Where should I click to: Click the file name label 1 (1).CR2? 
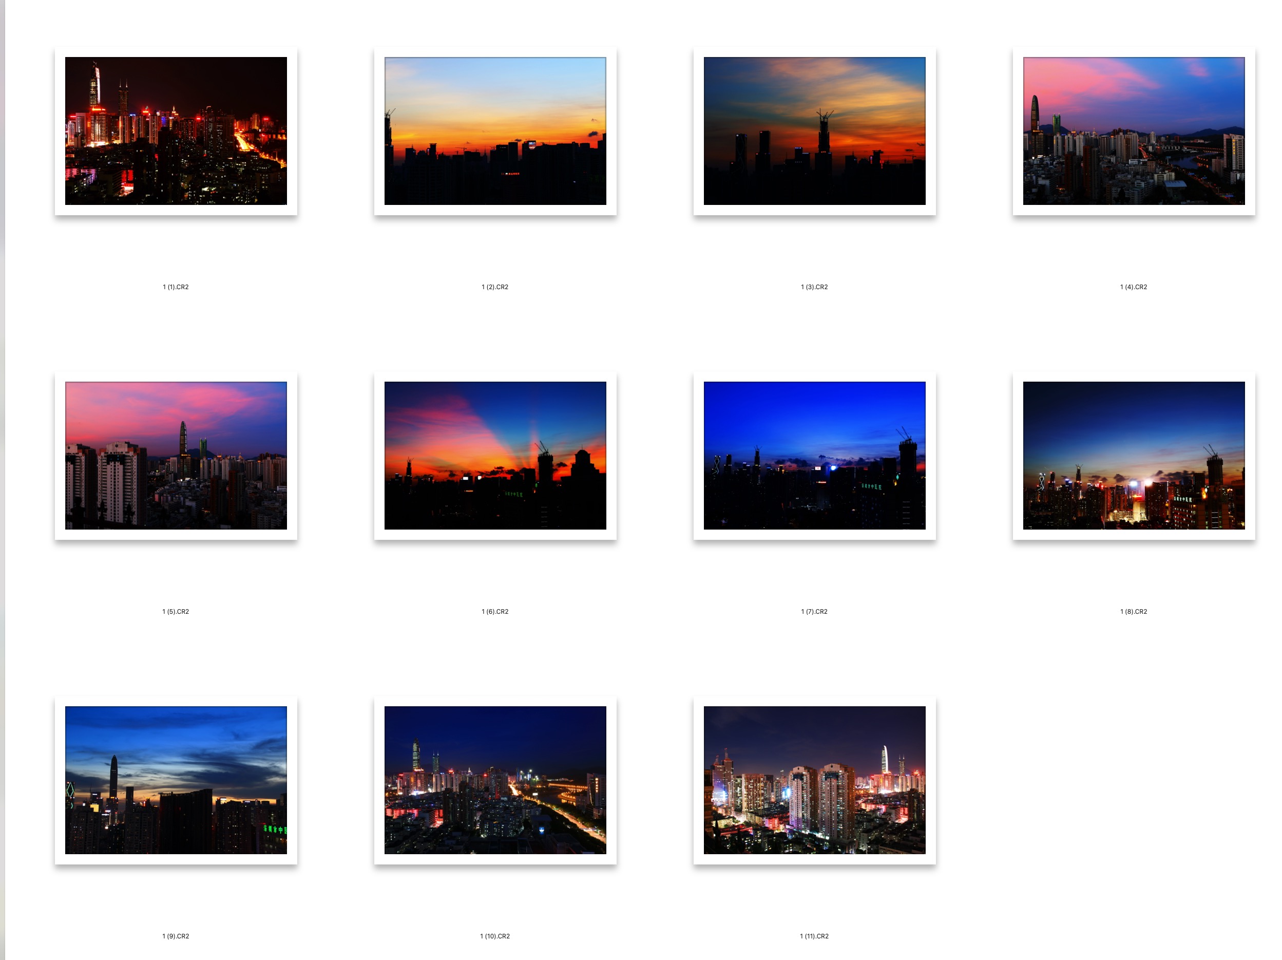[176, 287]
